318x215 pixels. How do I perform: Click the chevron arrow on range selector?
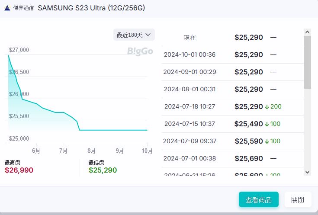point(148,35)
